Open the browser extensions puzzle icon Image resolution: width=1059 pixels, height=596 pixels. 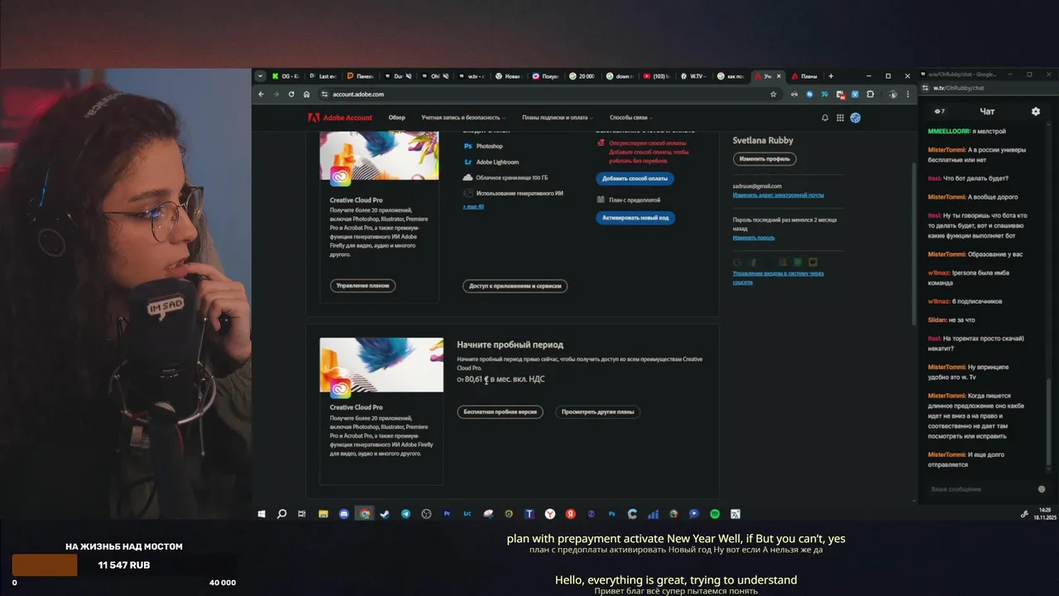point(870,94)
